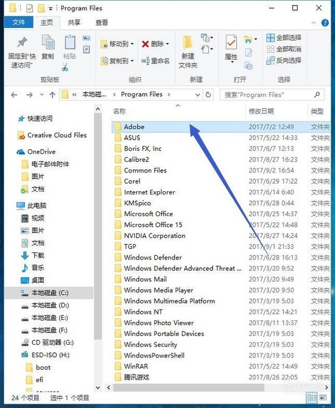Select the Adobe folder row

click(x=221, y=126)
